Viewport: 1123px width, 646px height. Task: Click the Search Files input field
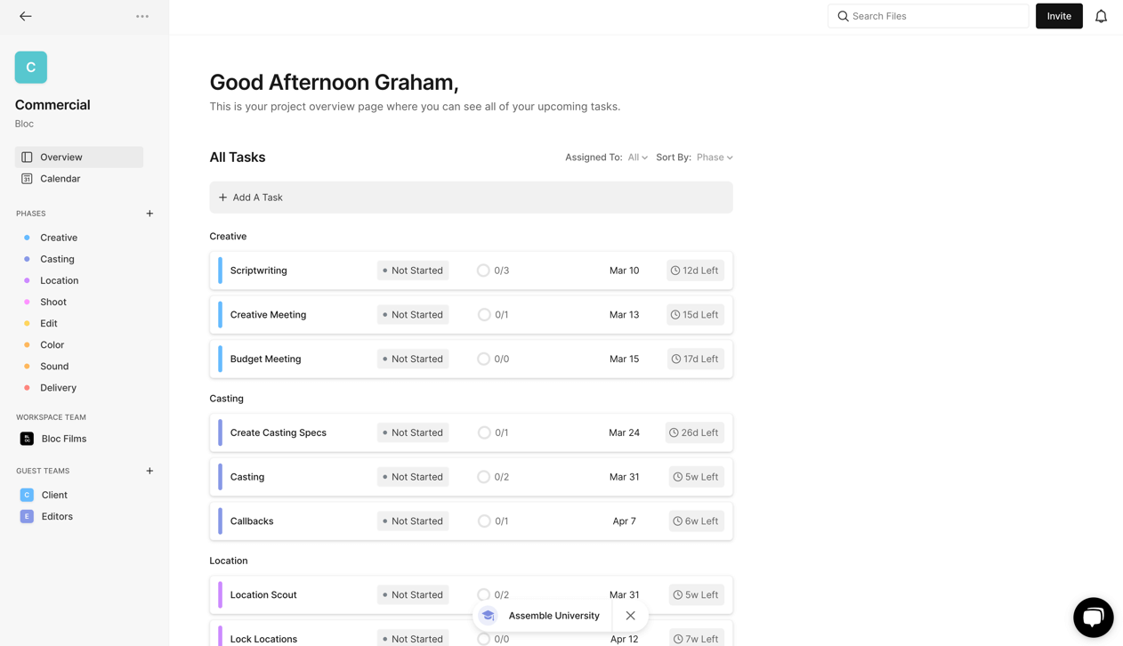click(934, 16)
